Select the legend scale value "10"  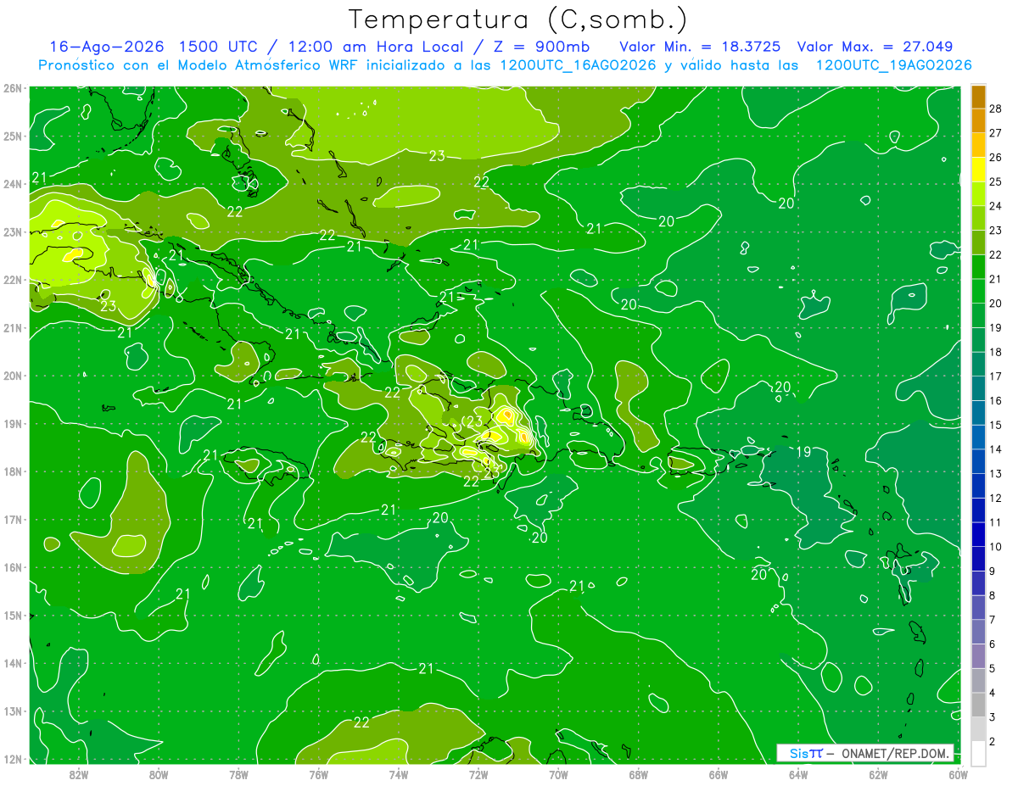coord(995,547)
